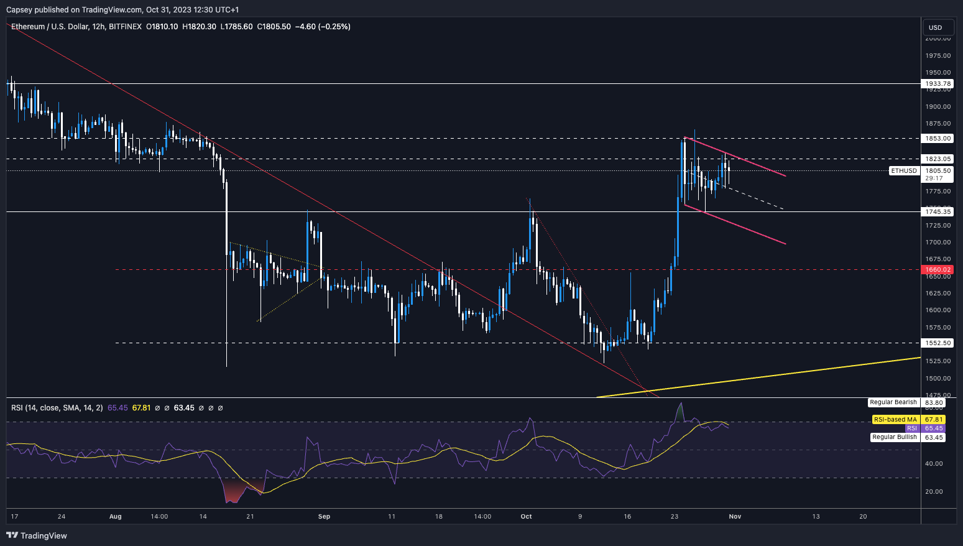Click the TradingView logo icon

pos(12,535)
